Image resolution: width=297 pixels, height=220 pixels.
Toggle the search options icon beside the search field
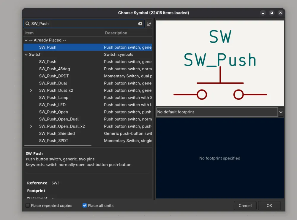pyautogui.click(x=148, y=24)
